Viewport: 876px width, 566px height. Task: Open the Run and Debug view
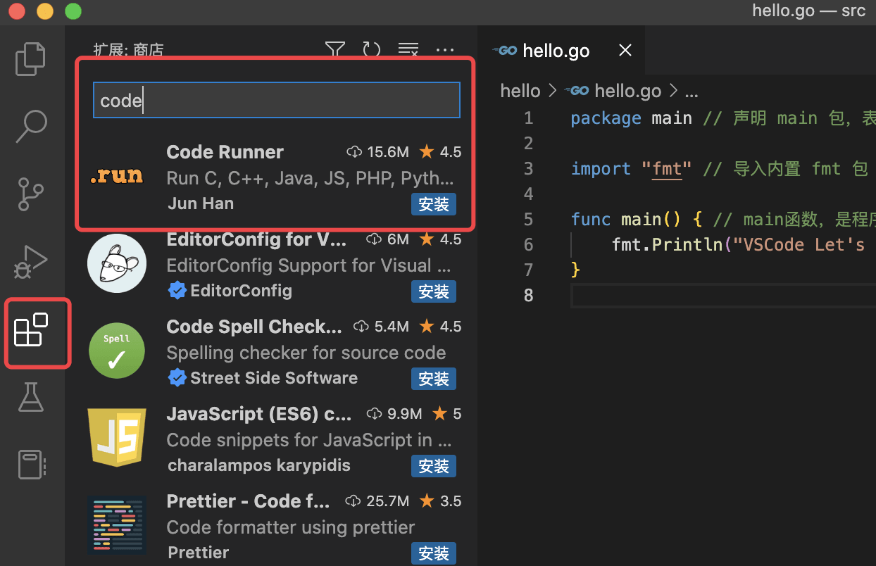point(30,262)
